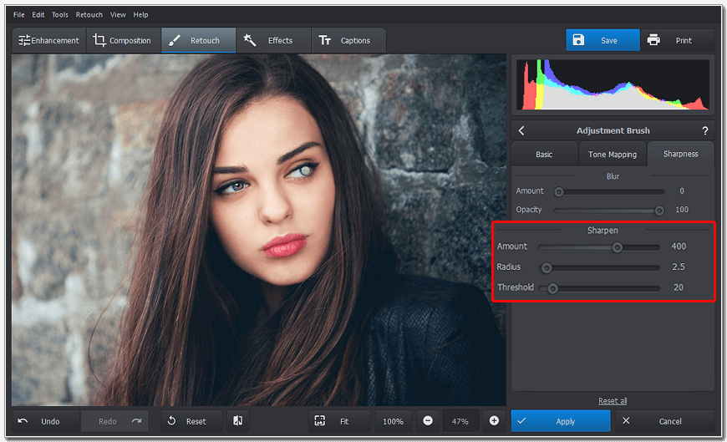This screenshot has height=442, width=727.
Task: Click the Reset all link
Action: click(613, 401)
